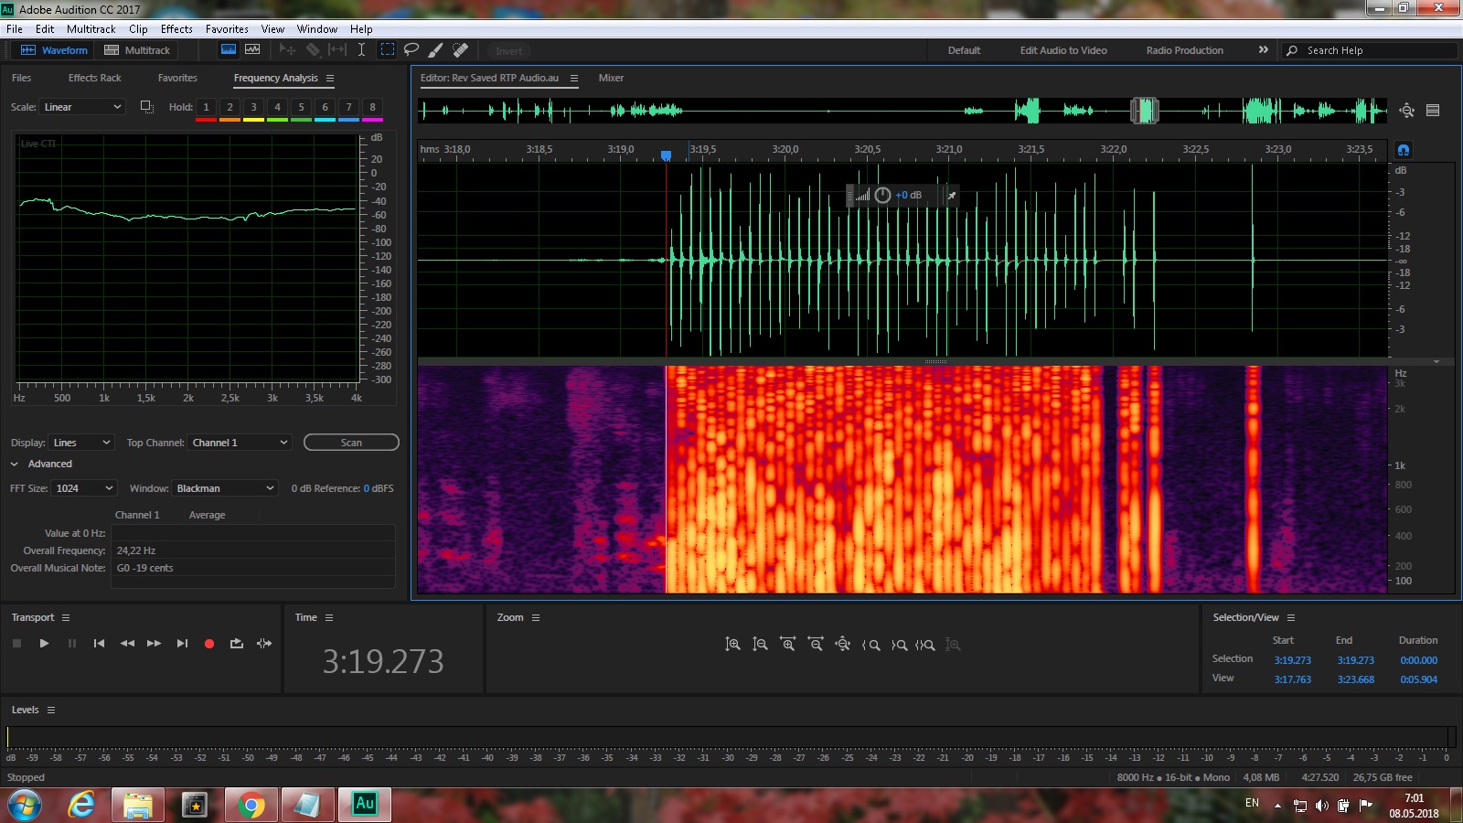Screen dimensions: 1463x823
Task: Open the Scale dropdown set to Linear
Action: click(x=82, y=107)
